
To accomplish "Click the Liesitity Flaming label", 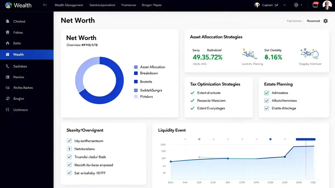I will (252, 64).
